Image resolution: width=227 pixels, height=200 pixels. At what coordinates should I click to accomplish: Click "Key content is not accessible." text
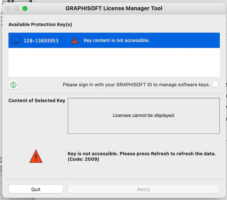pos(117,40)
